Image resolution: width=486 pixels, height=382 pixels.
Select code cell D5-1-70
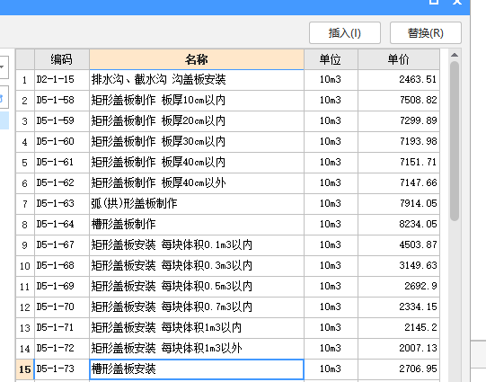tap(62, 307)
